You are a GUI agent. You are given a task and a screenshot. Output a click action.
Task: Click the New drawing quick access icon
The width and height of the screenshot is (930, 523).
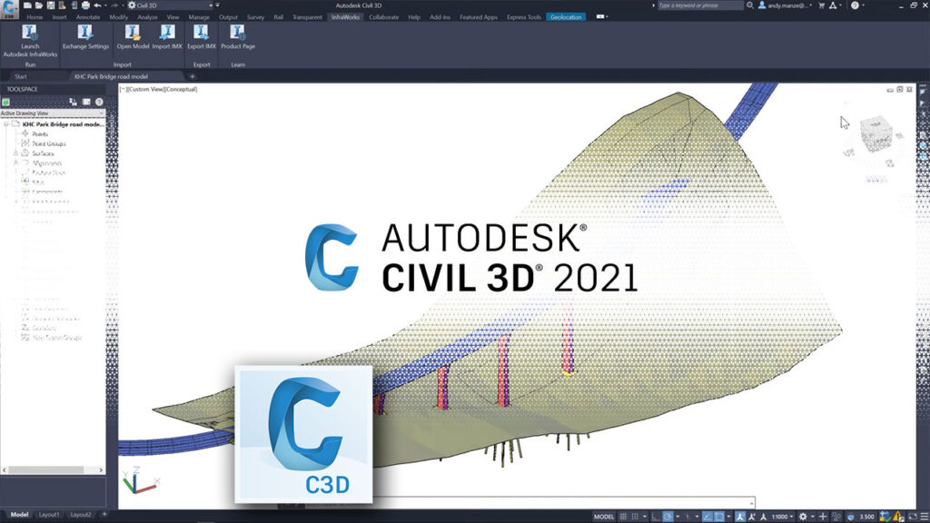(x=27, y=5)
